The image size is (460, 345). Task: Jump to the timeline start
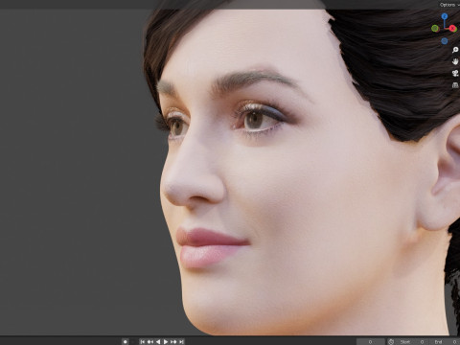143,342
